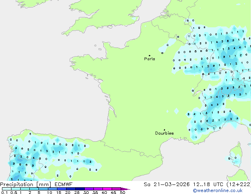Select the 15 mm legend color swatch
Image resolution: width=251 pixels, height=194 pixels.
pos(61,189)
